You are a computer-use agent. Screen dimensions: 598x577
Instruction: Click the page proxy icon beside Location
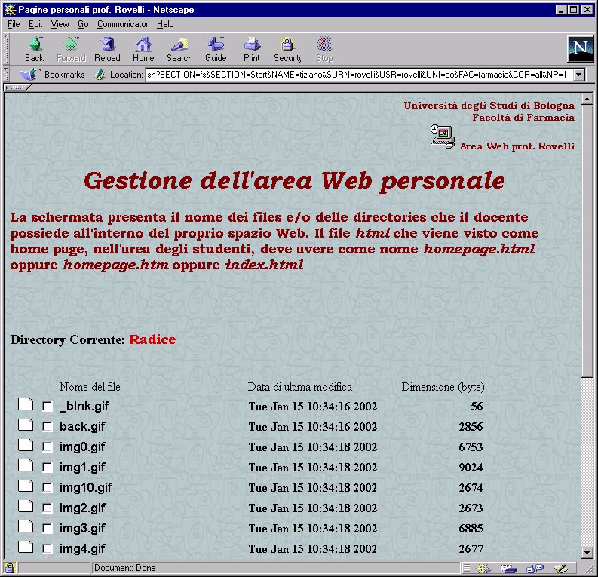click(100, 75)
